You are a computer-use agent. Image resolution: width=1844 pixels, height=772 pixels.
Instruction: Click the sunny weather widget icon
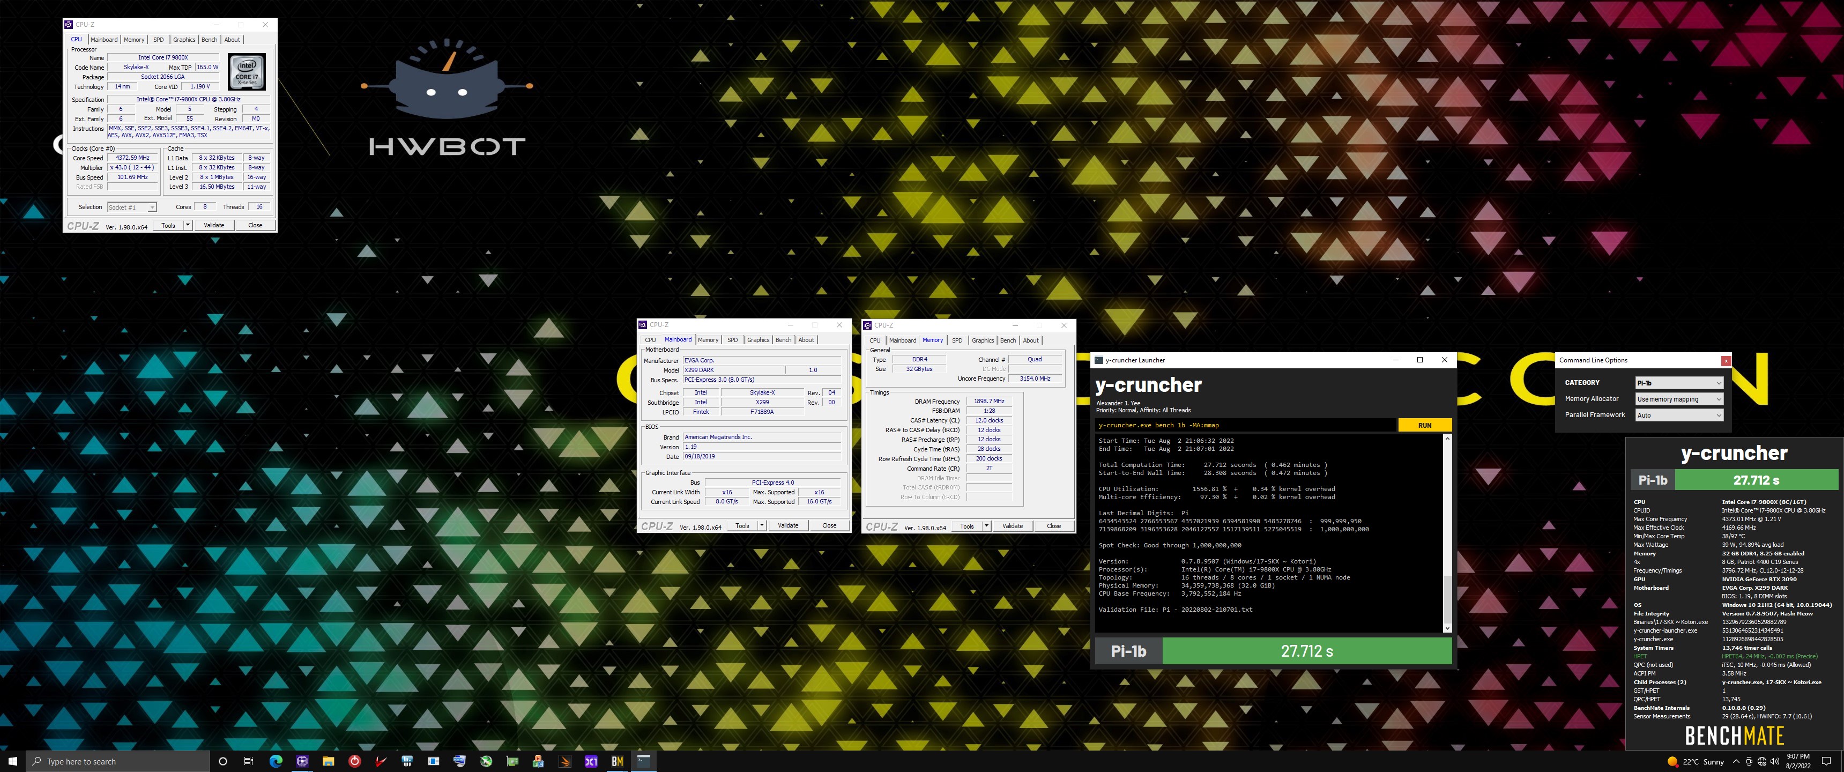click(1673, 761)
